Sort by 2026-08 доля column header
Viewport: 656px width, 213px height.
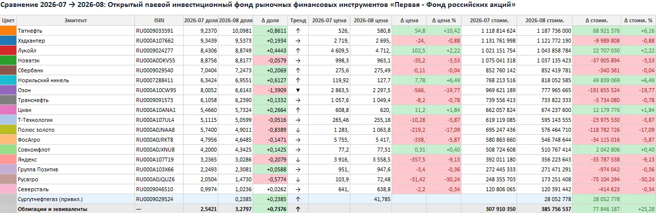(x=235, y=20)
